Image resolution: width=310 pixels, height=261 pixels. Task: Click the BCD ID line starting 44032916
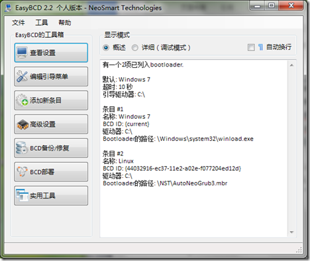click(172, 169)
